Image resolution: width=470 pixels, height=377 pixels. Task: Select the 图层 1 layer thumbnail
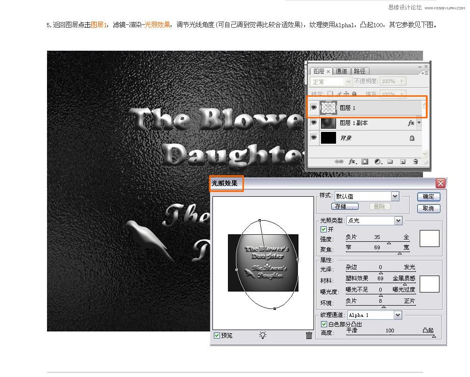click(x=328, y=108)
